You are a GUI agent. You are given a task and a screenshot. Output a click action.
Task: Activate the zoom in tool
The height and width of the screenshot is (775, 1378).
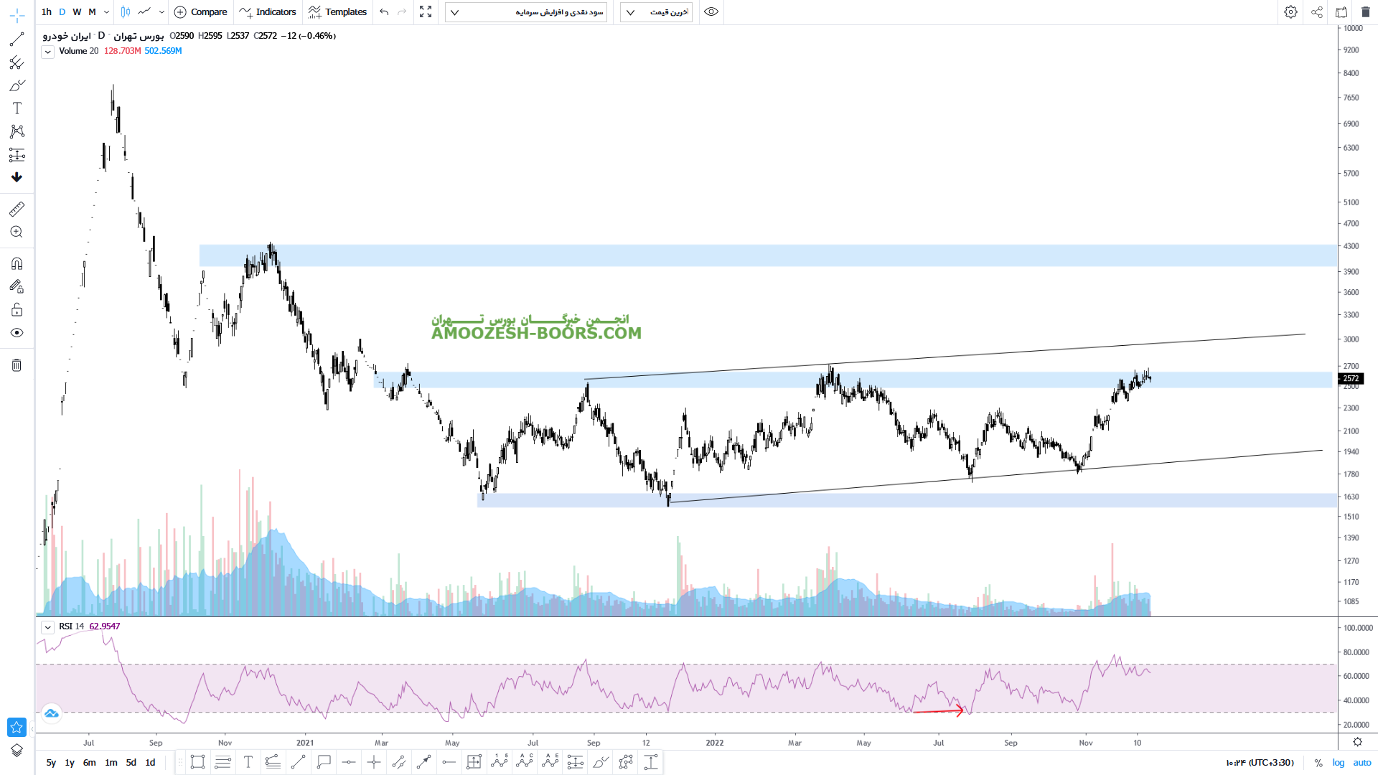coord(17,232)
